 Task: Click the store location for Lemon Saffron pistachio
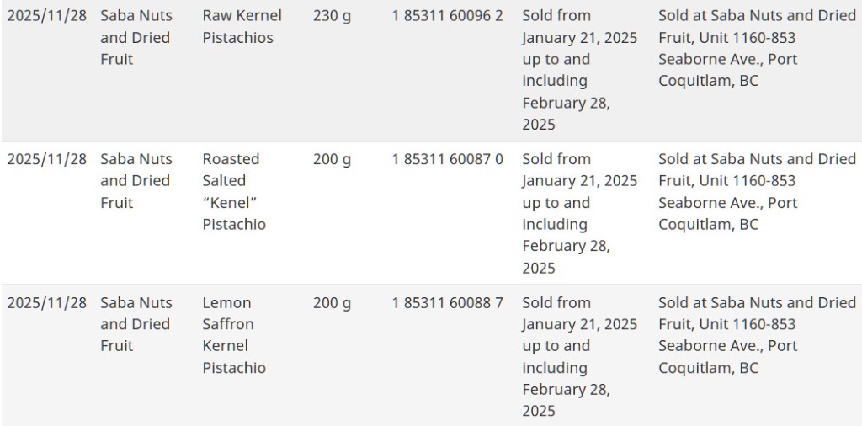click(756, 335)
